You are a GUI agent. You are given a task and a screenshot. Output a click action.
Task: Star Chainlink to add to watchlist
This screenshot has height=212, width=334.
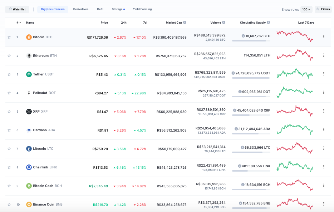(9, 167)
